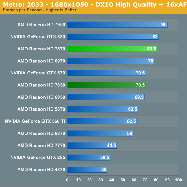The width and height of the screenshot is (187, 187).
Task: Click the value '36' on the HD 4870 bar
Action: tap(104, 170)
